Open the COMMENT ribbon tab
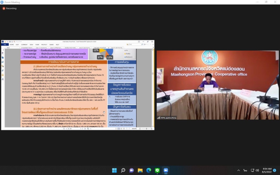Screen dimensions: 280x175 (24, 45)
